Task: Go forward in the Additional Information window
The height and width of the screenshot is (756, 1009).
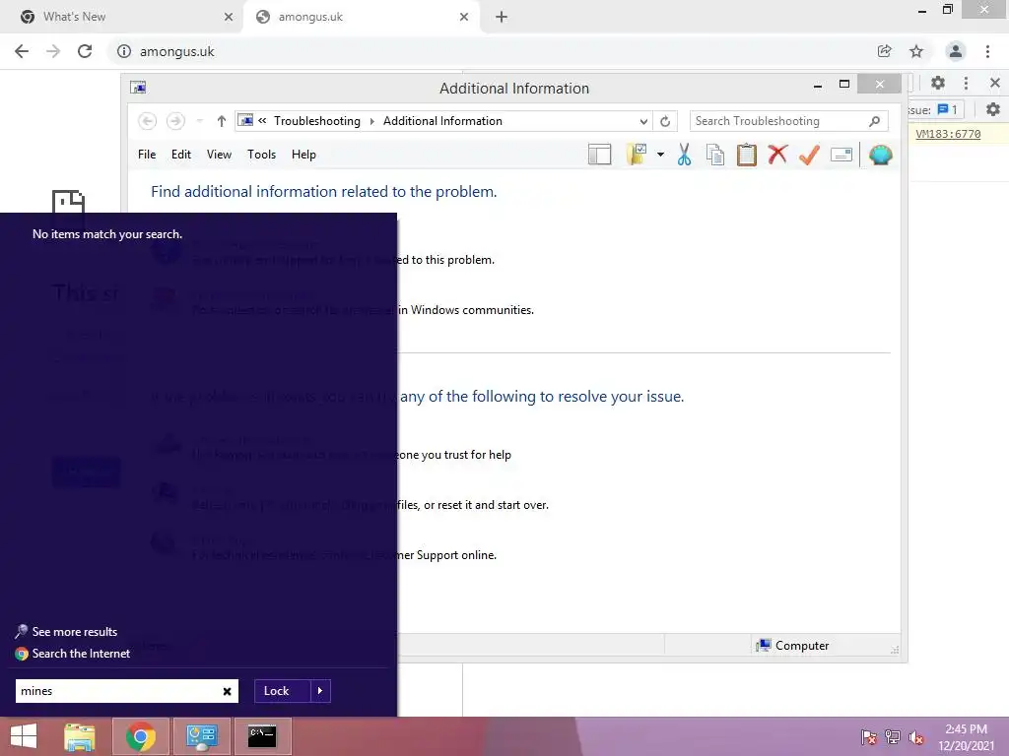Action: click(175, 121)
